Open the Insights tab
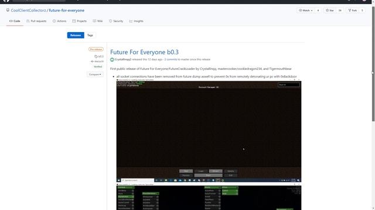This screenshot has width=375, height=210. (136, 21)
